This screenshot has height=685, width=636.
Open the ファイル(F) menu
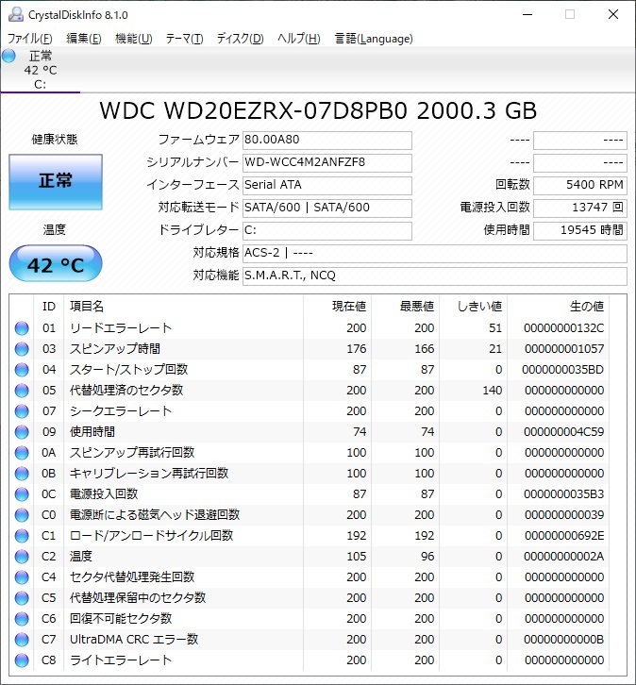click(x=29, y=39)
